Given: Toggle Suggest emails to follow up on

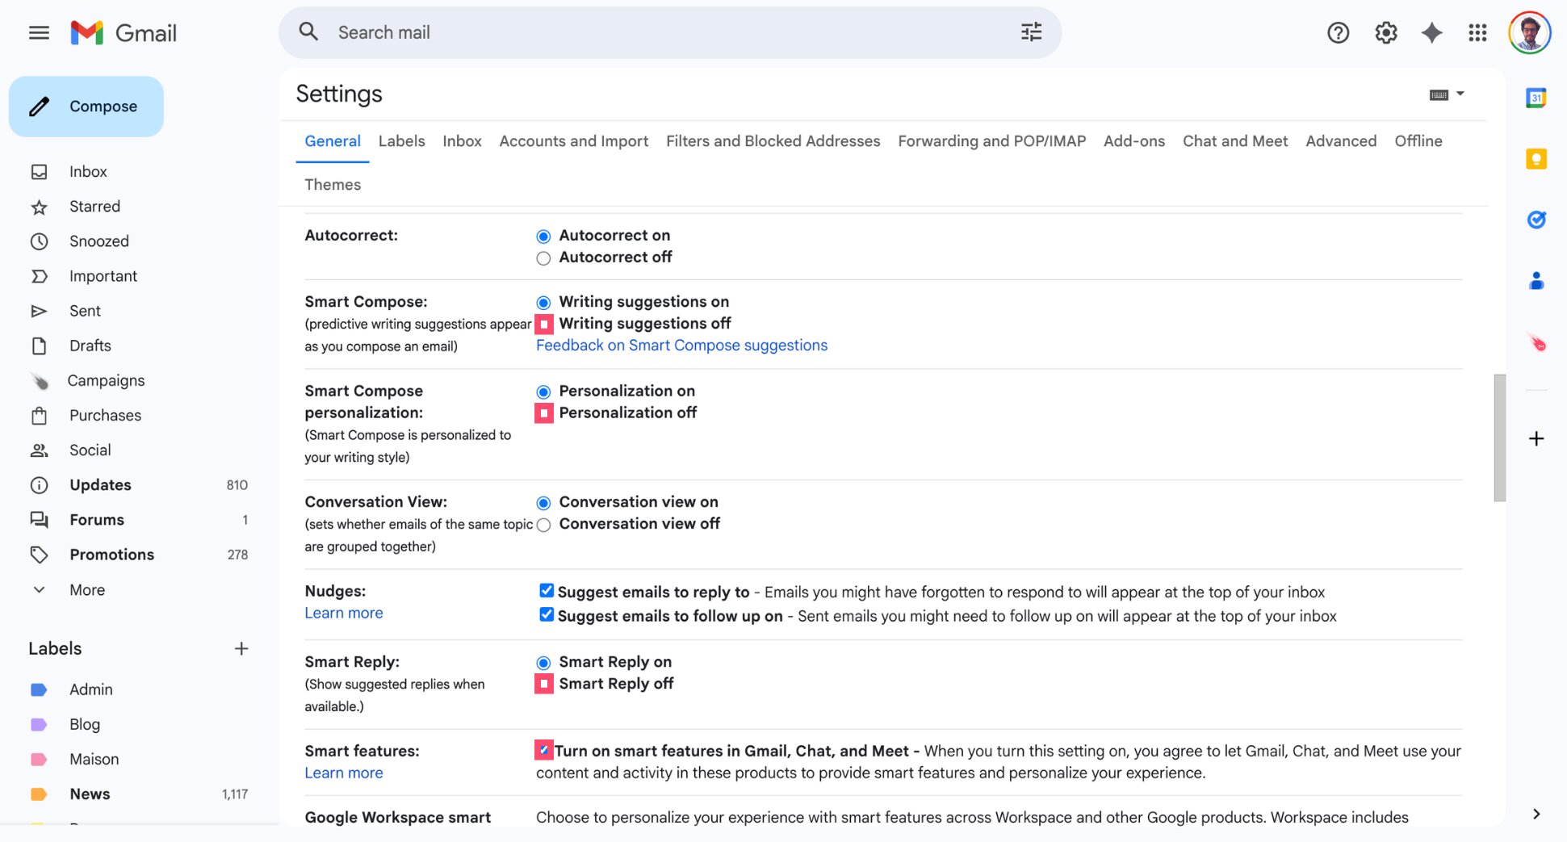Looking at the screenshot, I should (x=547, y=615).
